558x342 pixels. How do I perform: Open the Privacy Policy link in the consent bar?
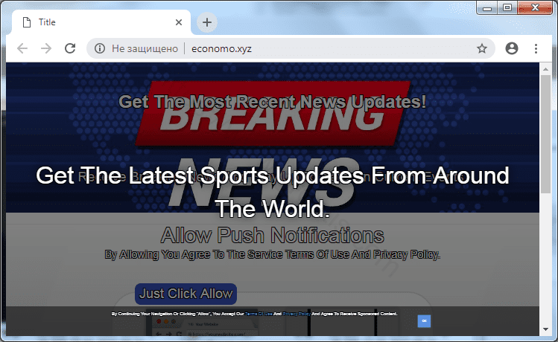(296, 314)
